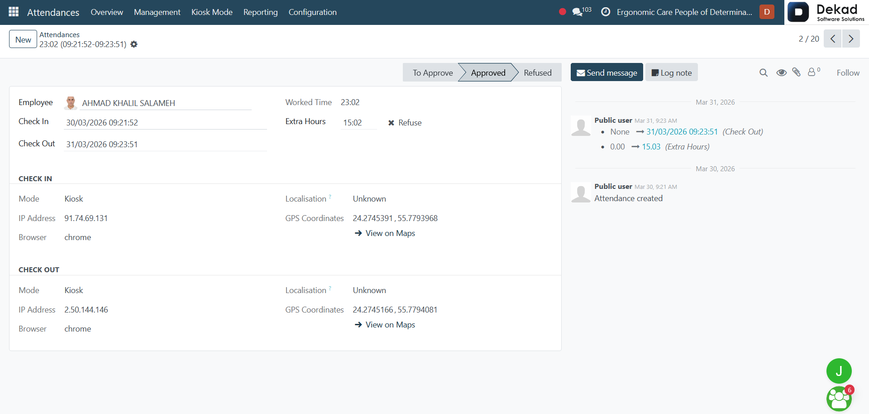Open the Overview menu
This screenshot has height=414, width=869.
[107, 12]
